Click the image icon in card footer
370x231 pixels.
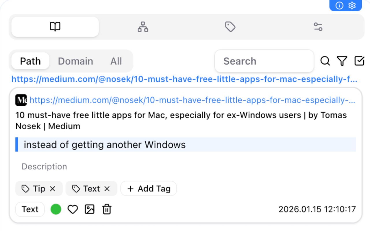90,209
